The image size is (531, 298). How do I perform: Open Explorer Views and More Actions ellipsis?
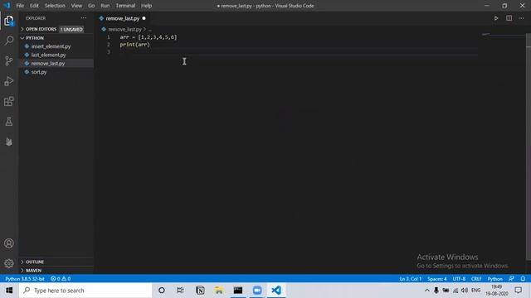click(x=83, y=18)
